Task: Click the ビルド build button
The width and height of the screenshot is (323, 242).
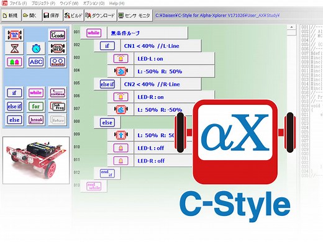Action: click(x=73, y=16)
